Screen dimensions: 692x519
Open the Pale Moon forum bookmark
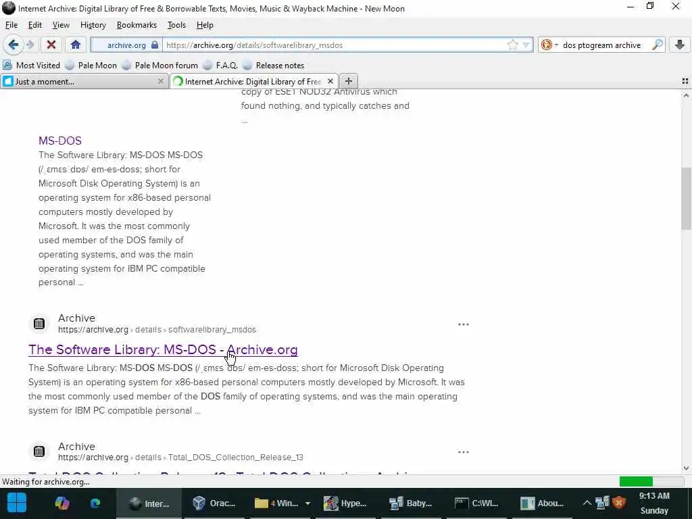coord(159,66)
